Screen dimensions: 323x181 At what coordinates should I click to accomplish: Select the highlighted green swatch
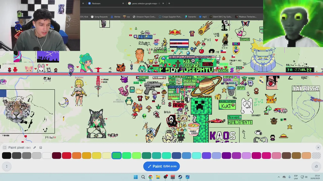(117, 156)
